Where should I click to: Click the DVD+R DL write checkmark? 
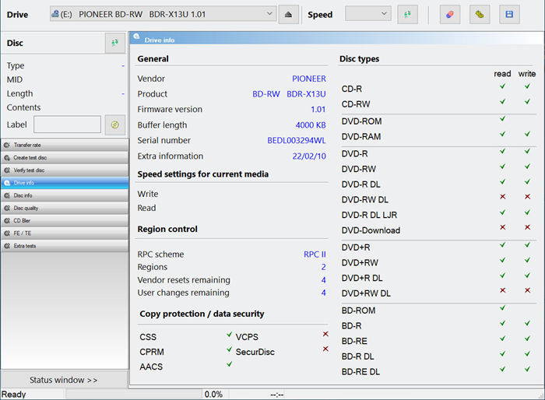[x=528, y=275]
